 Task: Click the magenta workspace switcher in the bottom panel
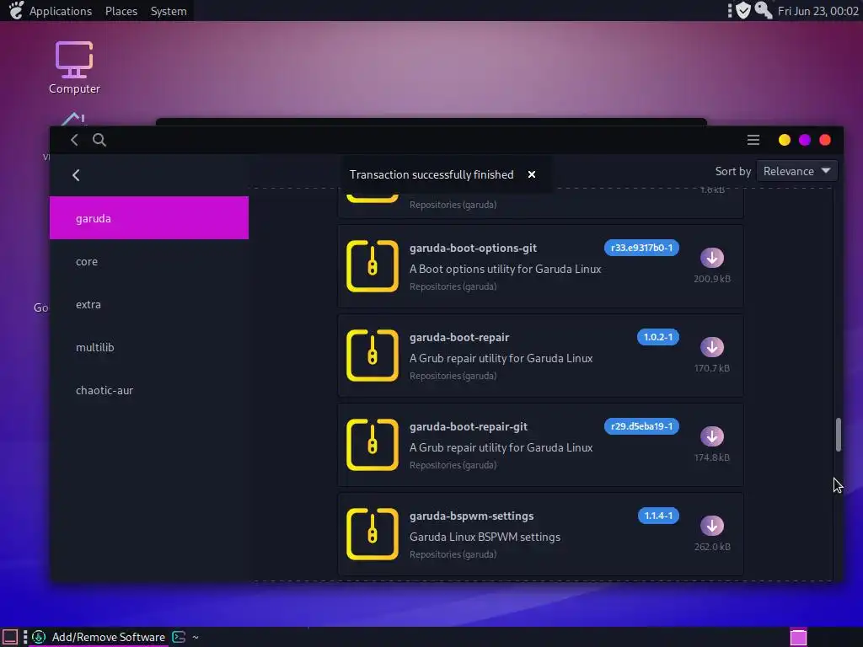798,637
